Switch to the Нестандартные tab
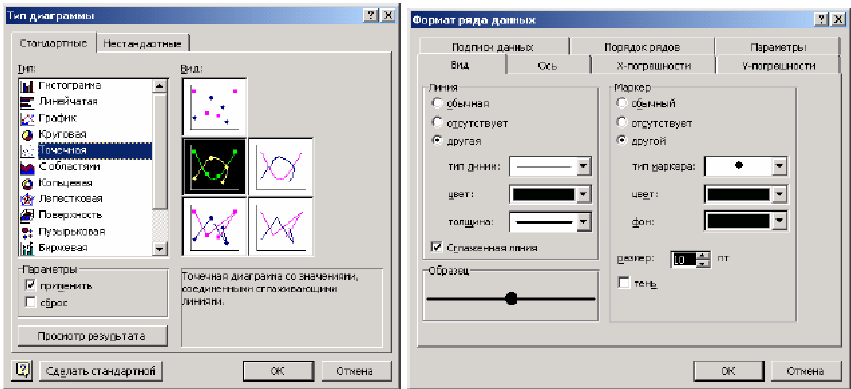 tap(144, 43)
